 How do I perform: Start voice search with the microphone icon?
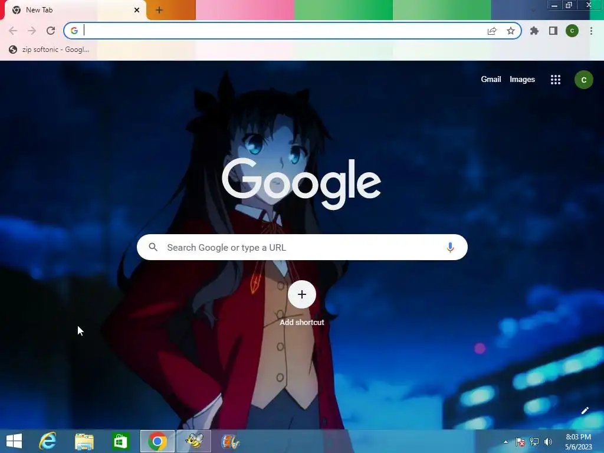click(x=450, y=247)
